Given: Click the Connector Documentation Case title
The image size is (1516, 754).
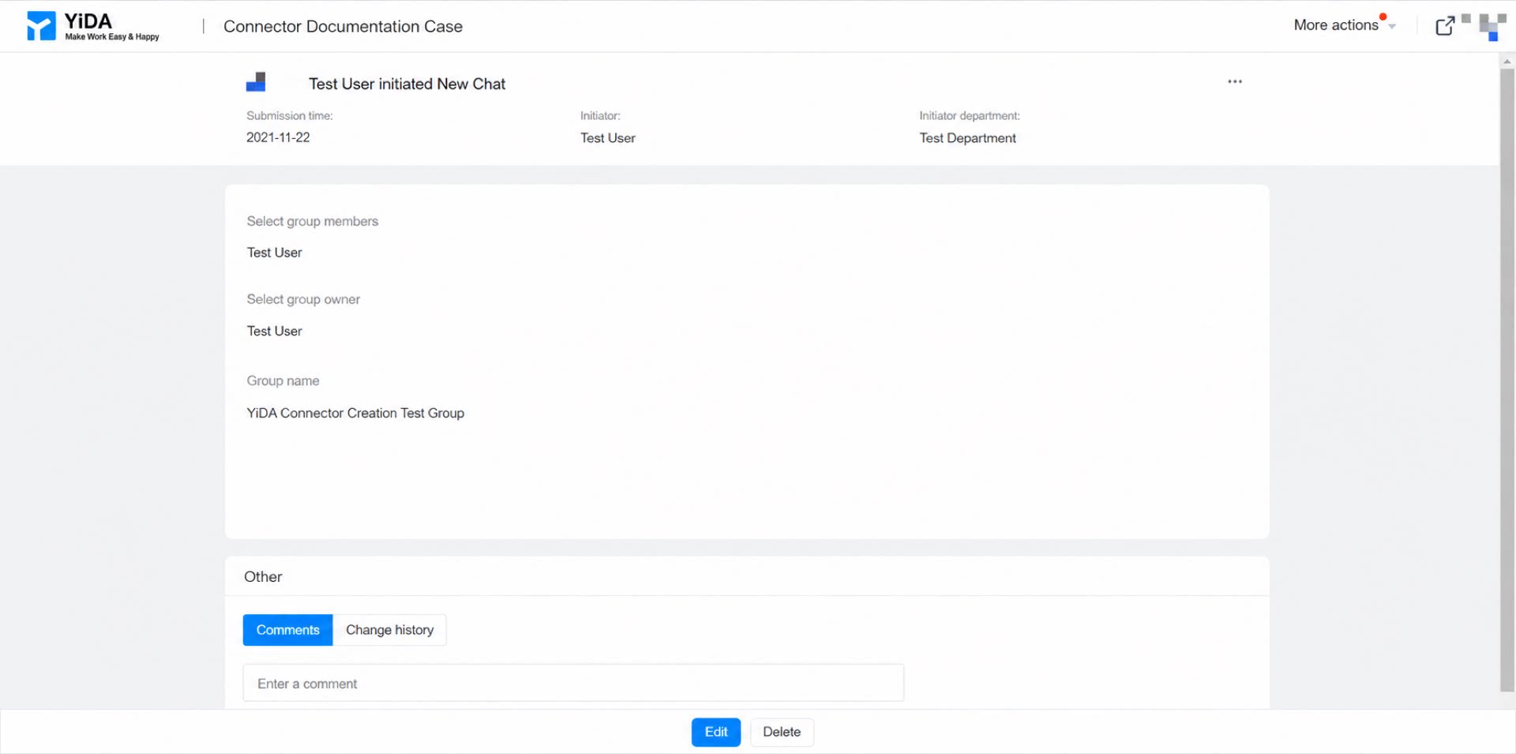Looking at the screenshot, I should (x=343, y=26).
